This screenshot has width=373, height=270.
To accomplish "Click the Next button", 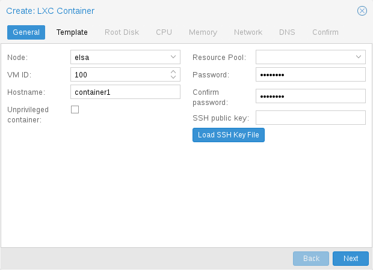I will point(350,259).
